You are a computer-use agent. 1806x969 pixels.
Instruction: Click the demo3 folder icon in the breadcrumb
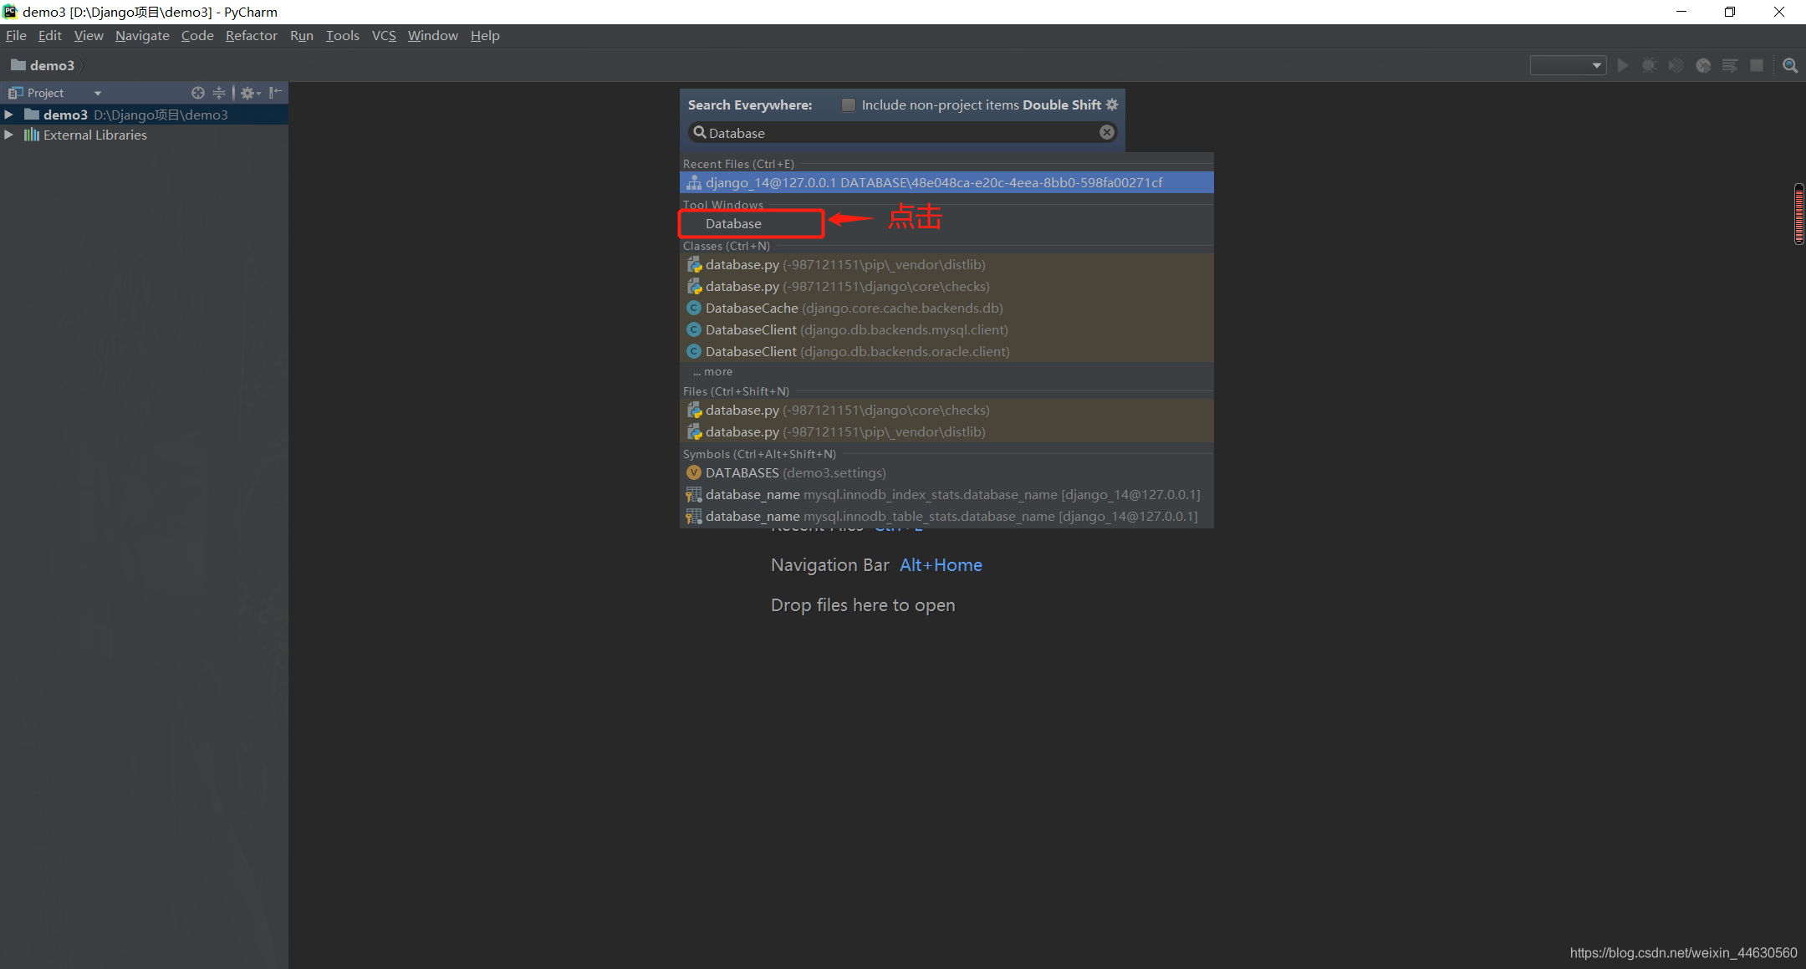coord(18,64)
